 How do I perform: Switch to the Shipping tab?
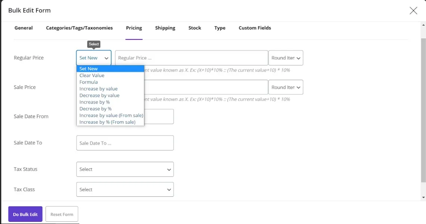165,28
